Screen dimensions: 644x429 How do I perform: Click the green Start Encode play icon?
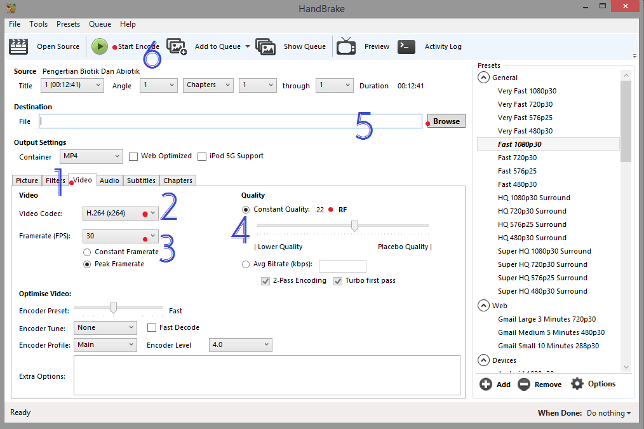point(99,46)
